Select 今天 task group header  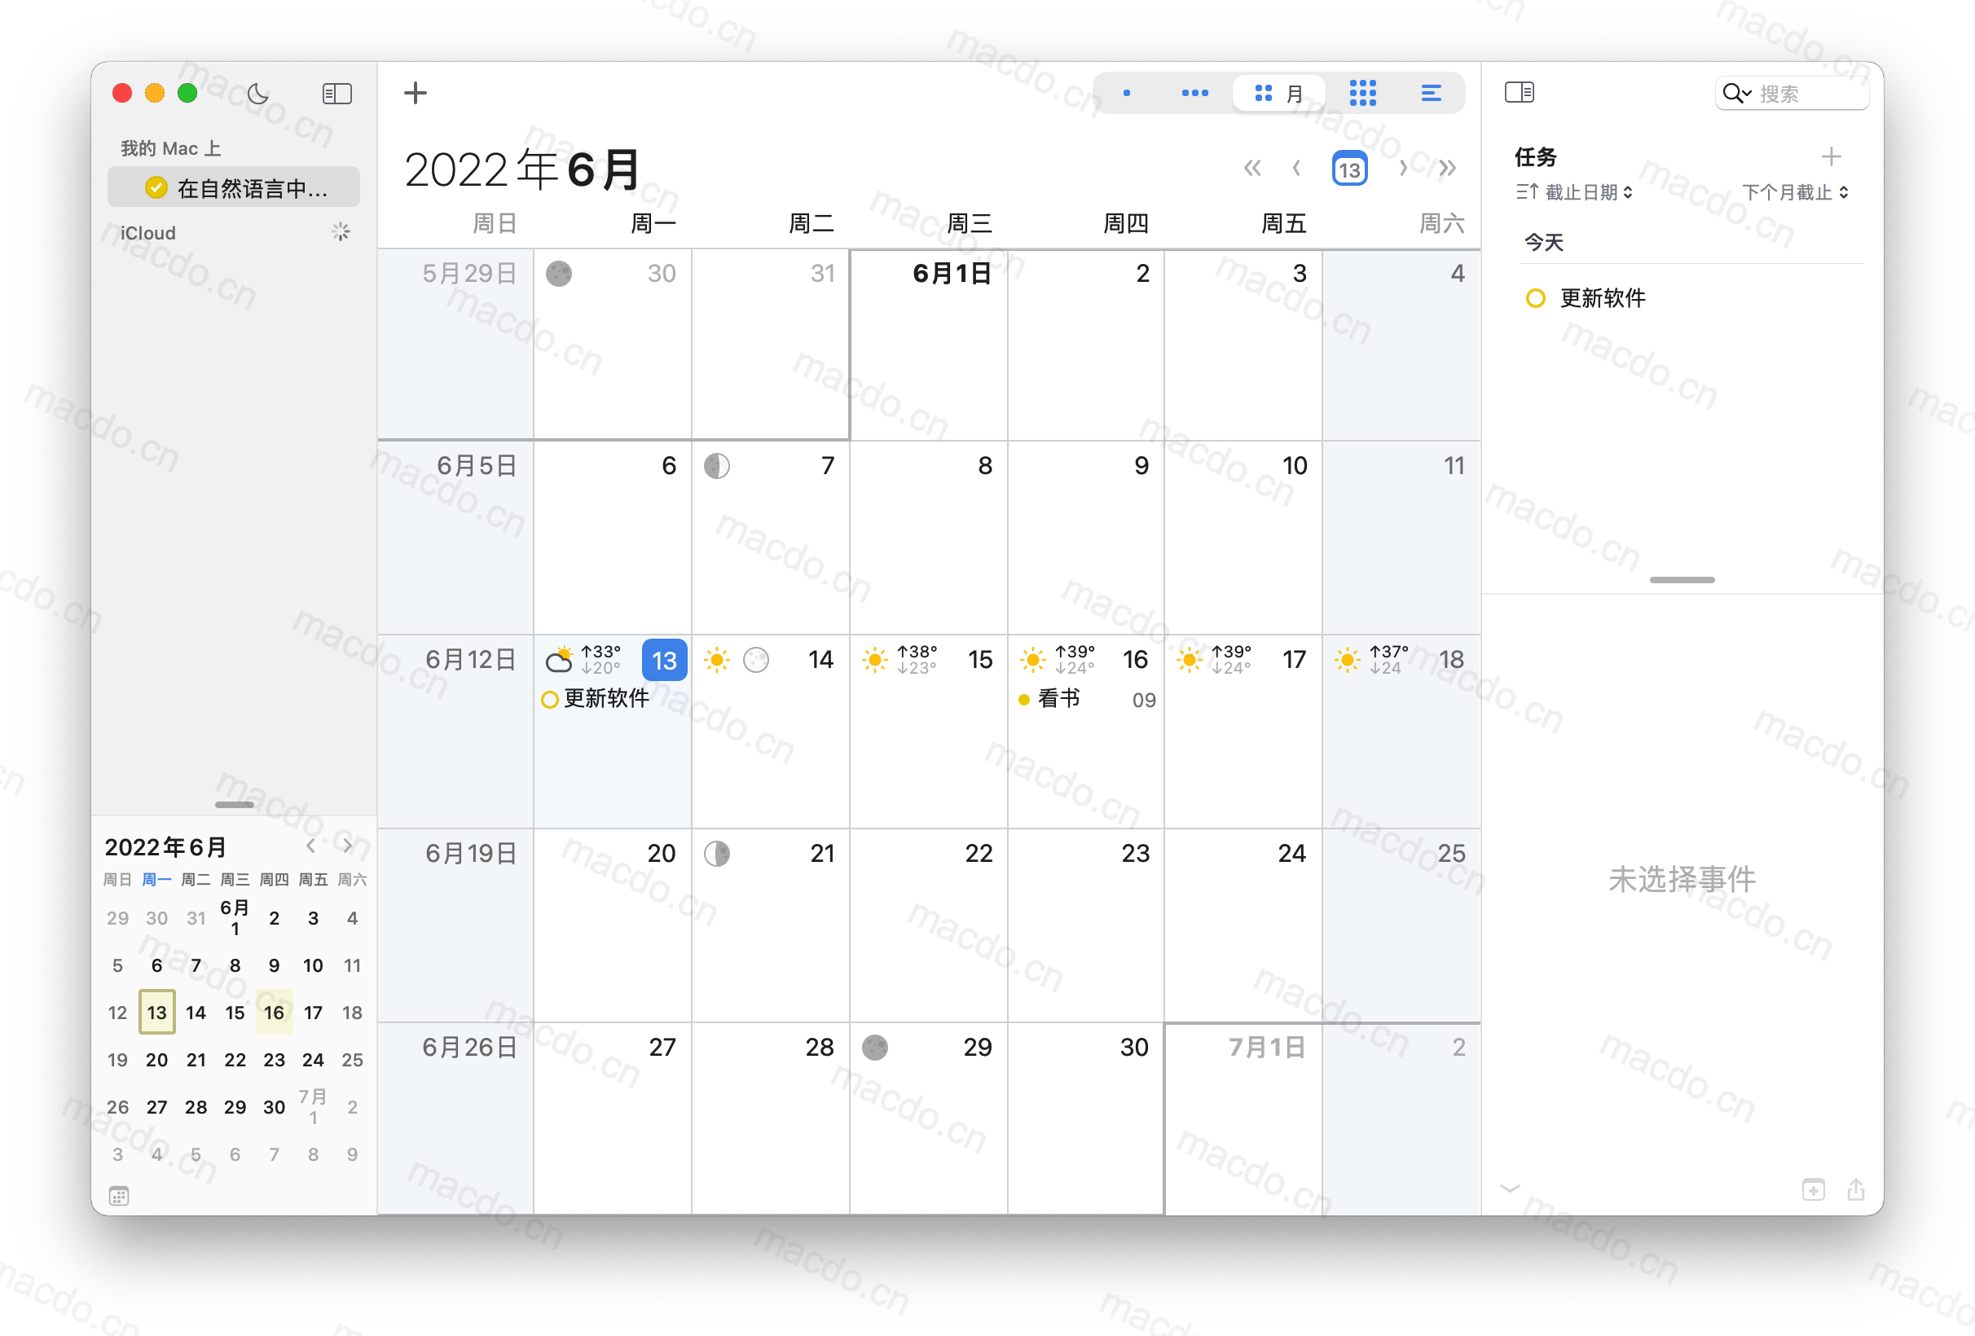pyautogui.click(x=1543, y=243)
